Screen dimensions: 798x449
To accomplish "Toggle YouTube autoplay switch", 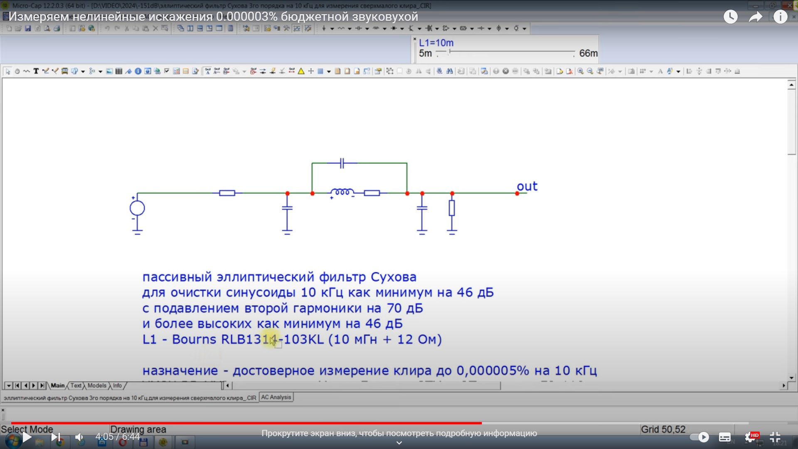I will tap(699, 437).
